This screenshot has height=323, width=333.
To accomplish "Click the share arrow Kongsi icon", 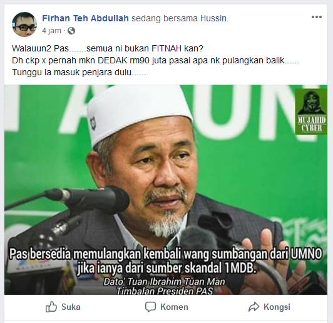I will click(x=254, y=307).
